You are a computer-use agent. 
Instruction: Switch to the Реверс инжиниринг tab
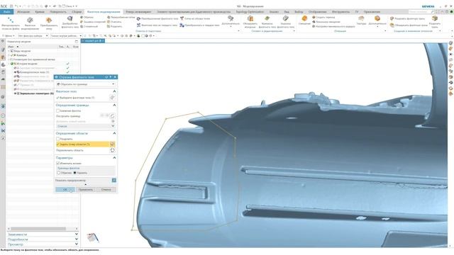point(138,12)
